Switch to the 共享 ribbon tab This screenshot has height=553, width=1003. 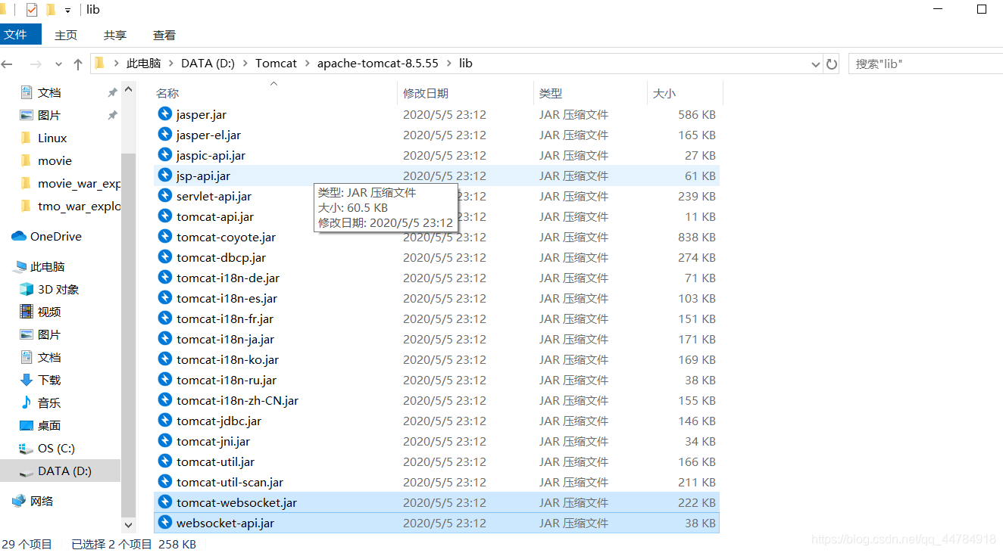click(x=115, y=35)
